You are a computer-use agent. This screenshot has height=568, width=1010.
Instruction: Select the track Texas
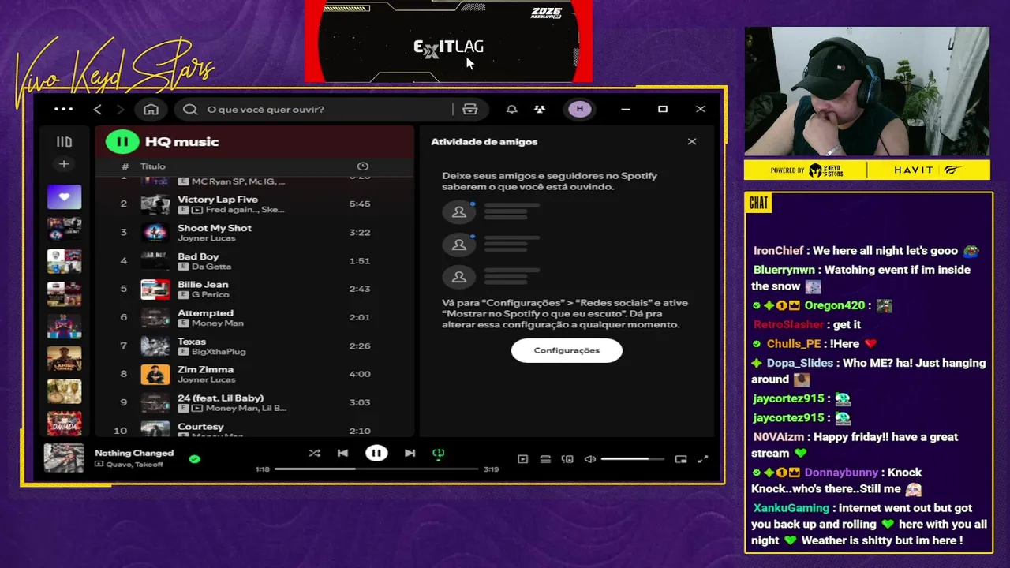click(x=192, y=342)
